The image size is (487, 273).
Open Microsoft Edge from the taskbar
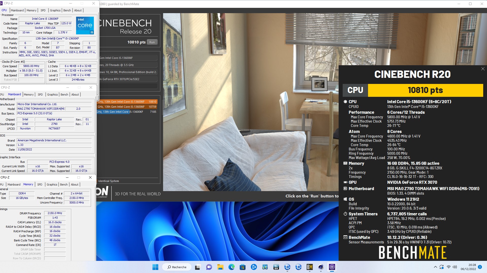(x=231, y=267)
